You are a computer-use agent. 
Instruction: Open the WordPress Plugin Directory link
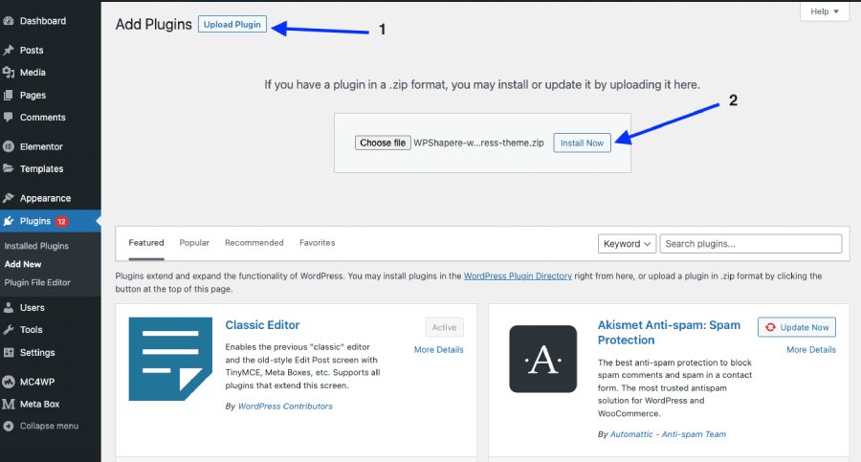518,275
